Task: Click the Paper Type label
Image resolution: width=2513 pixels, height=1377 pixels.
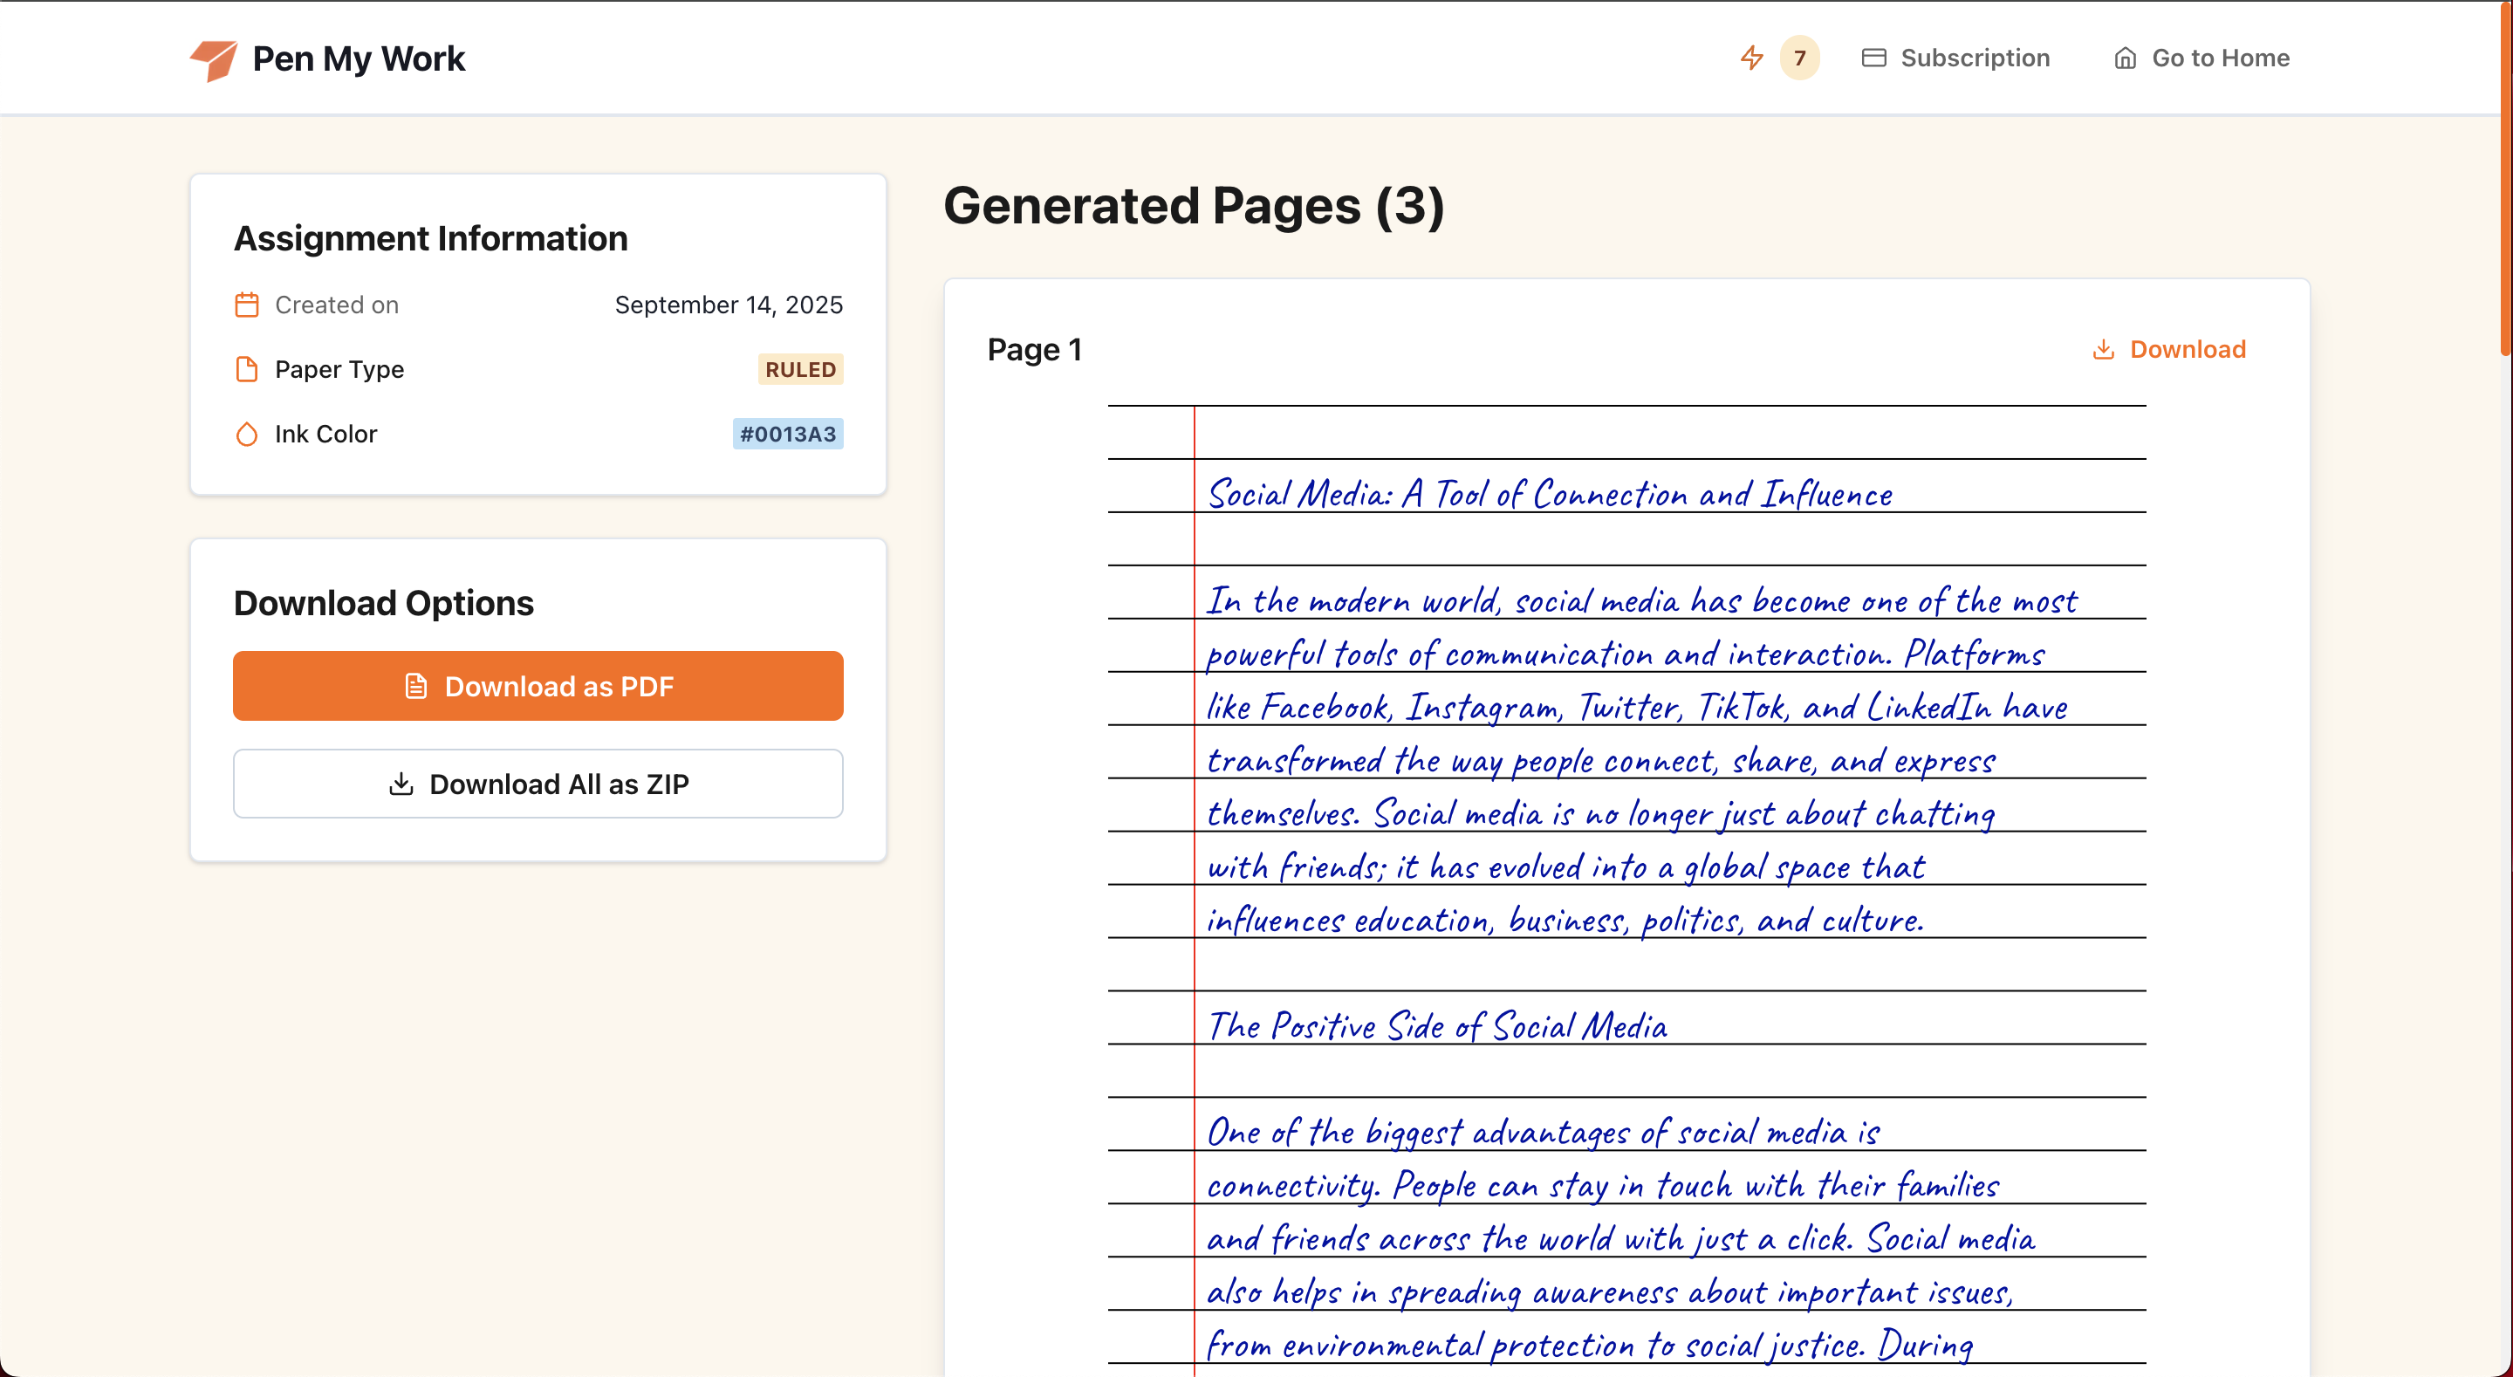Action: 339,369
